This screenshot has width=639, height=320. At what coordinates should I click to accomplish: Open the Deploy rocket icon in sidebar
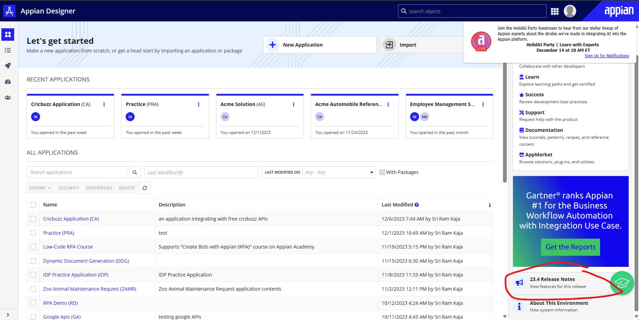[x=8, y=66]
